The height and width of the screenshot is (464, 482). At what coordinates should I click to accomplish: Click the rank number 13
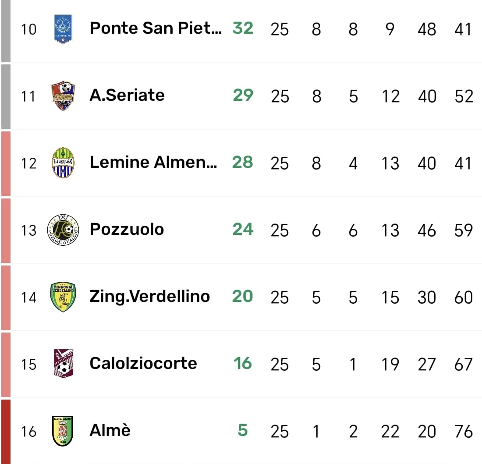tap(29, 230)
